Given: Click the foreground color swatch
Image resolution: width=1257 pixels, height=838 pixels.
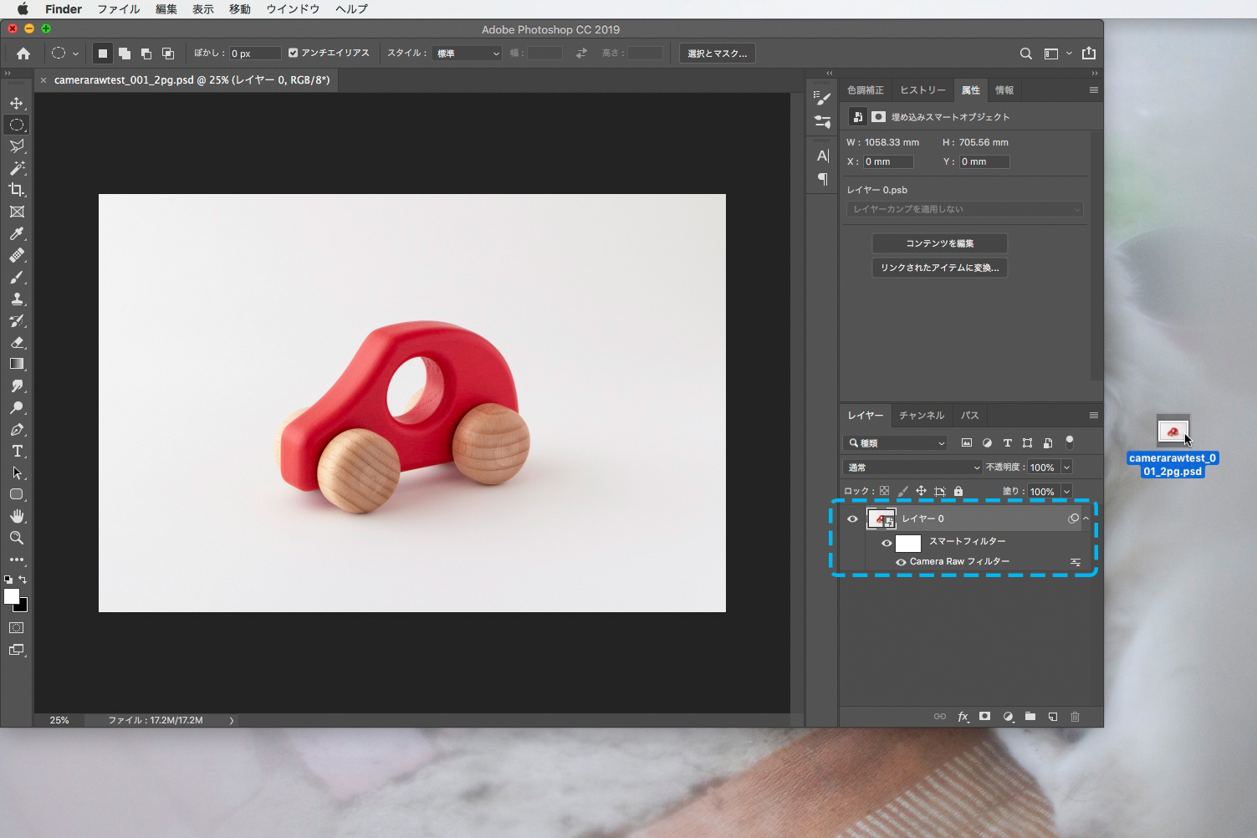Looking at the screenshot, I should click(x=12, y=596).
